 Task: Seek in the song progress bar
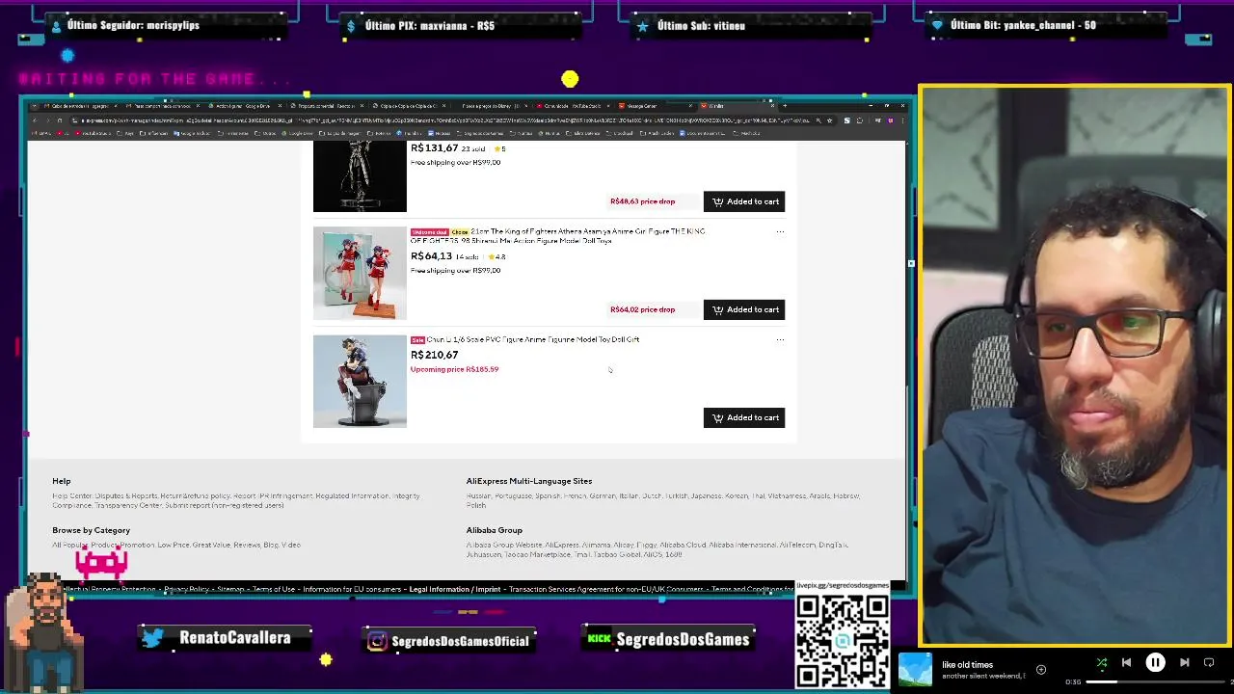point(1157,682)
